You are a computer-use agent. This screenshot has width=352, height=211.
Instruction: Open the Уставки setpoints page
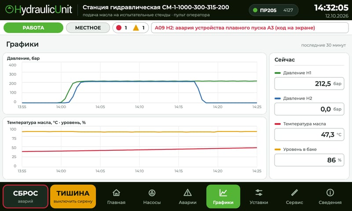(259, 196)
